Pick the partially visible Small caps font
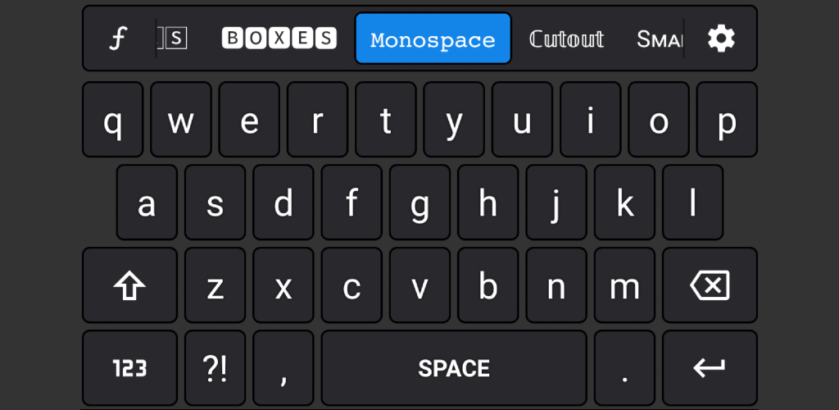Viewport: 839px width, 410px height. [660, 39]
